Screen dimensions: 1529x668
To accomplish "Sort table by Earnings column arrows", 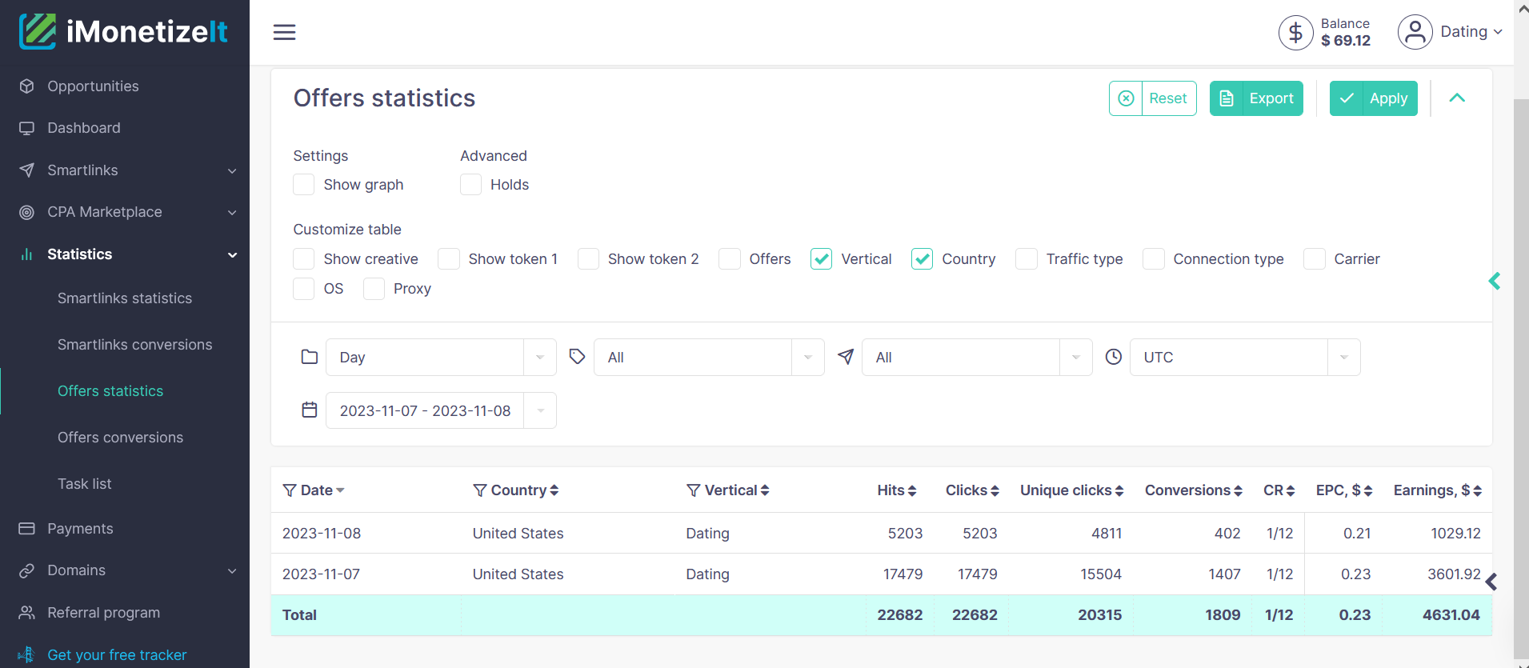I will pyautogui.click(x=1477, y=490).
